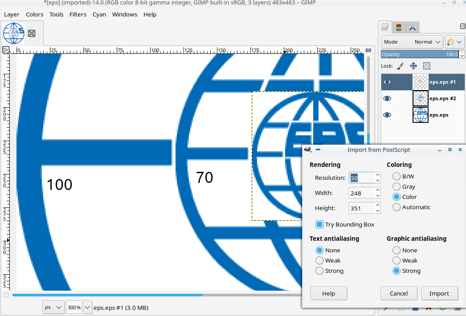The height and width of the screenshot is (316, 466).
Task: Close the open image tab with the X icon
Action: (x=32, y=33)
